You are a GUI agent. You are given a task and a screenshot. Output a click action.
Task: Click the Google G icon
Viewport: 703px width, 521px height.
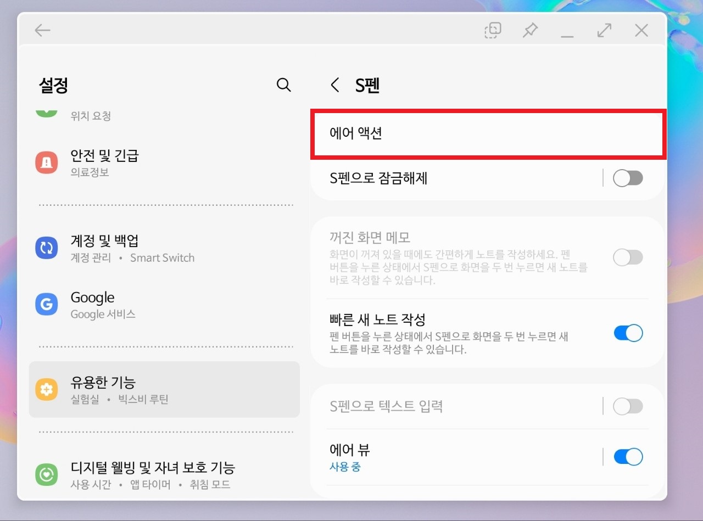(x=46, y=304)
